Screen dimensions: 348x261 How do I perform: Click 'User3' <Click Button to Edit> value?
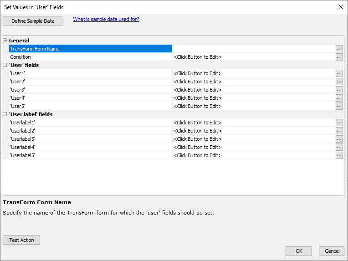tap(198, 90)
